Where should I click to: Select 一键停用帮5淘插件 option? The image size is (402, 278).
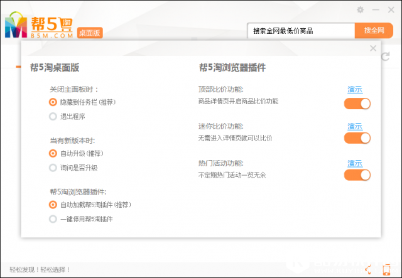53,219
